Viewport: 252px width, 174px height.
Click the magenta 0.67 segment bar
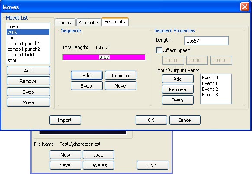[104, 57]
